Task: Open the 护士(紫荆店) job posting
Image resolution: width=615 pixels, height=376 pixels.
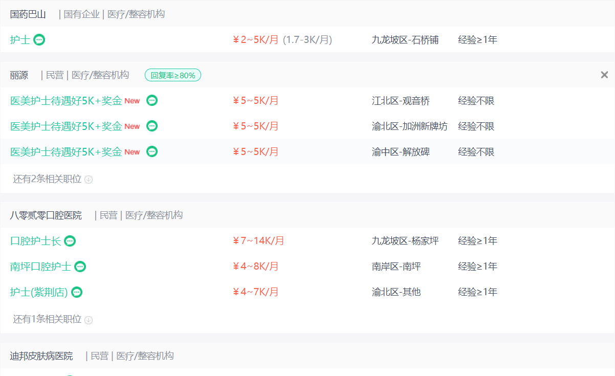Action: 39,292
